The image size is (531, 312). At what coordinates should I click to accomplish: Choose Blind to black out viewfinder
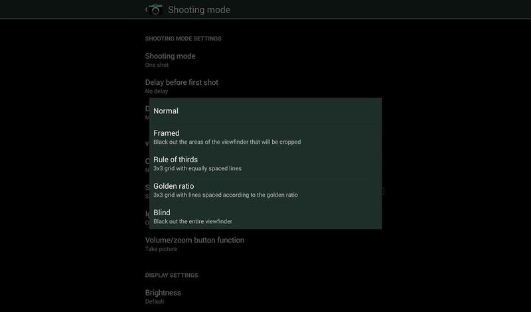[x=265, y=217]
